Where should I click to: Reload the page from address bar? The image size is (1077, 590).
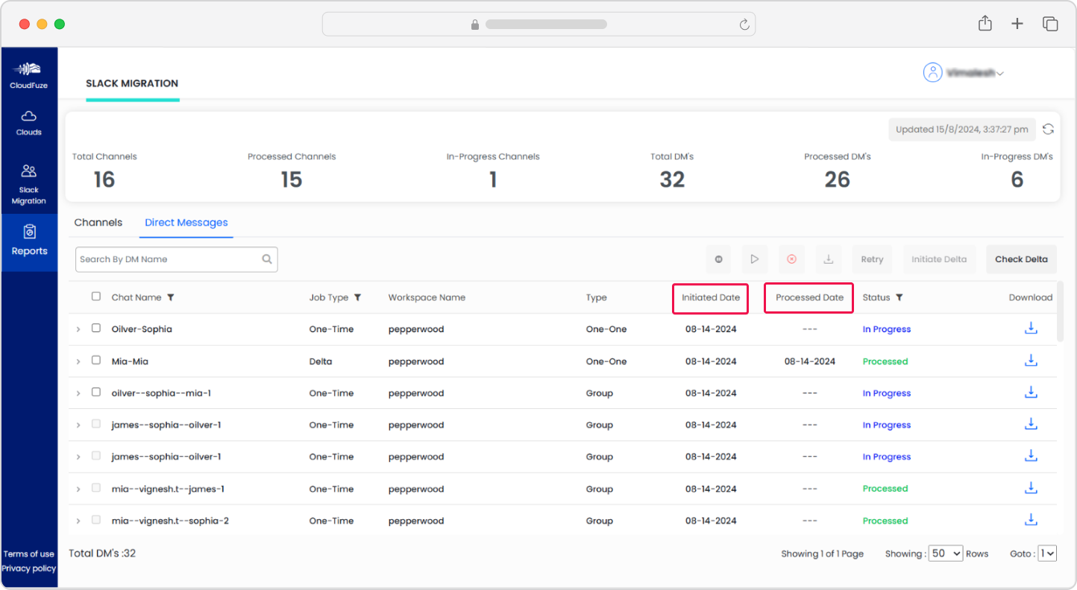(744, 25)
